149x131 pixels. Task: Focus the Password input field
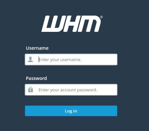(x=71, y=90)
